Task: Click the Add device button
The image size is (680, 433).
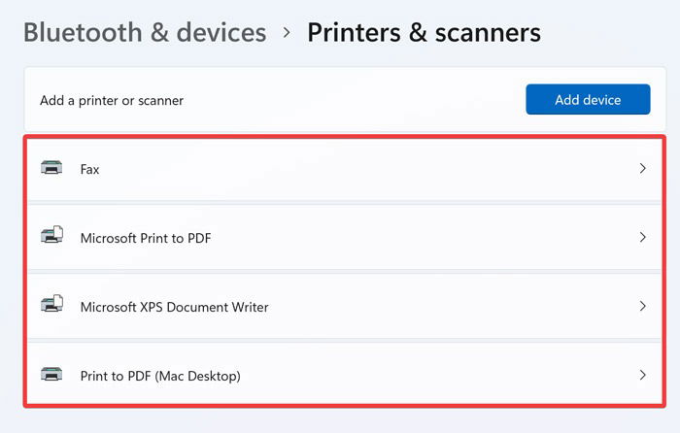Action: pos(588,100)
